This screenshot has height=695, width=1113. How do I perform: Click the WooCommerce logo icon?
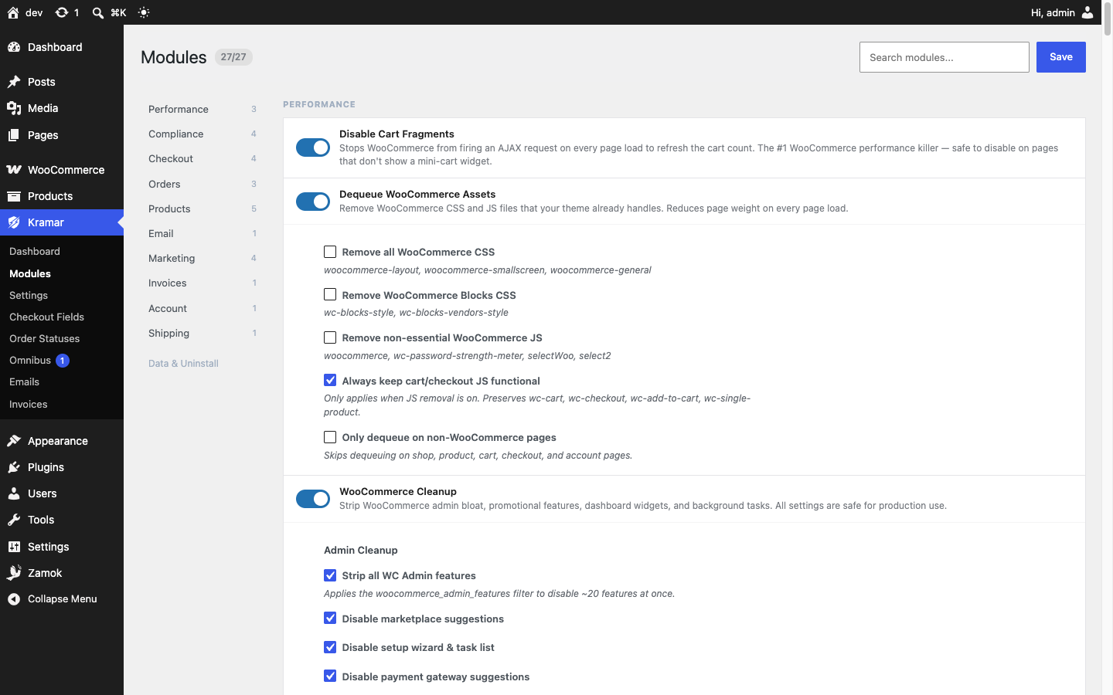tap(14, 170)
